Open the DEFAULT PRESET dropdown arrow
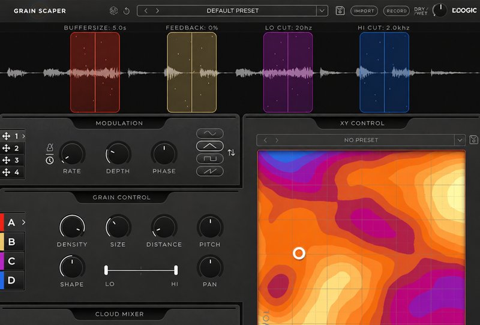This screenshot has height=325, width=480. click(x=322, y=11)
